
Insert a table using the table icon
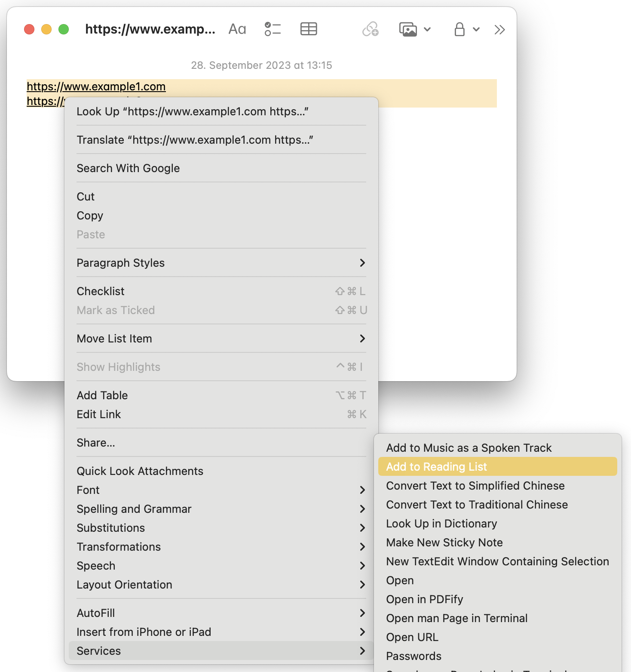pyautogui.click(x=309, y=29)
